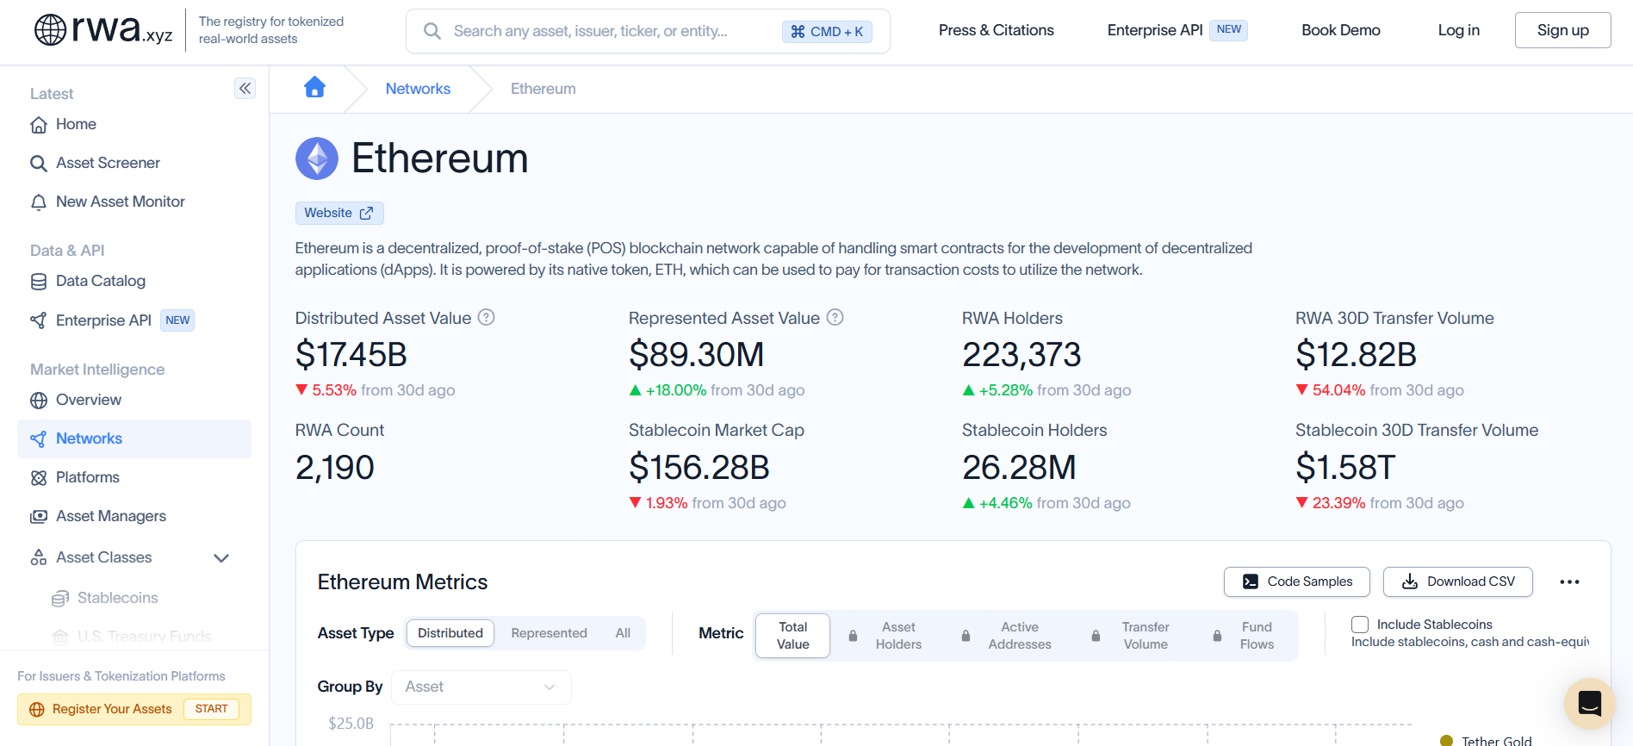This screenshot has width=1633, height=746.
Task: Click the 223,373 RWA holders value
Action: pyautogui.click(x=1021, y=355)
